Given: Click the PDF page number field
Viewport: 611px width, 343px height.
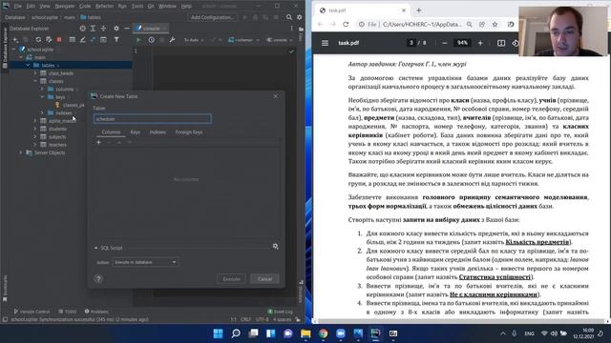Looking at the screenshot, I should (411, 43).
